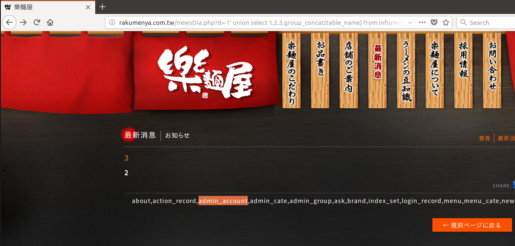515x246 pixels.
Task: Open the 採用情報 menu plank
Action: coord(463,70)
